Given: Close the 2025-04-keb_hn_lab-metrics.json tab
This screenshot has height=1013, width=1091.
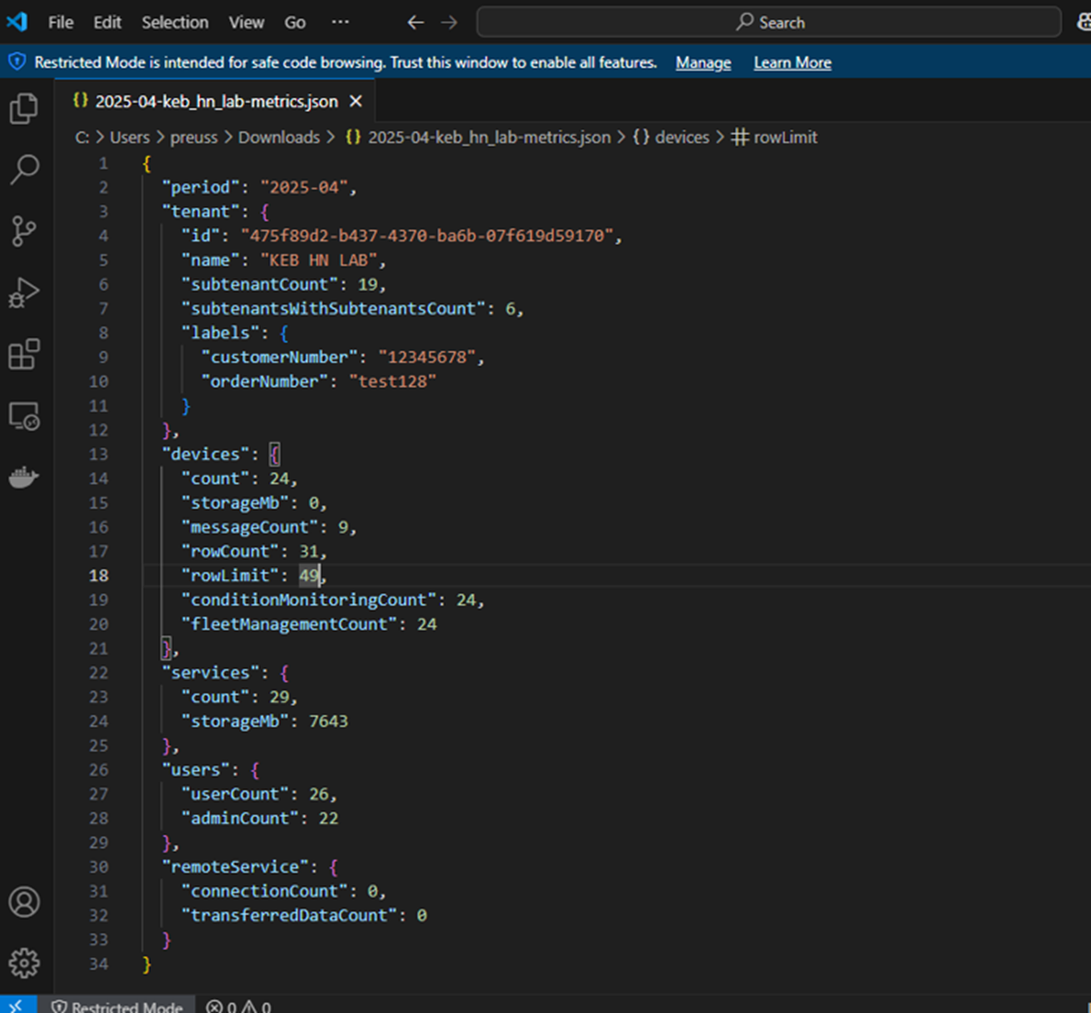Looking at the screenshot, I should (356, 102).
